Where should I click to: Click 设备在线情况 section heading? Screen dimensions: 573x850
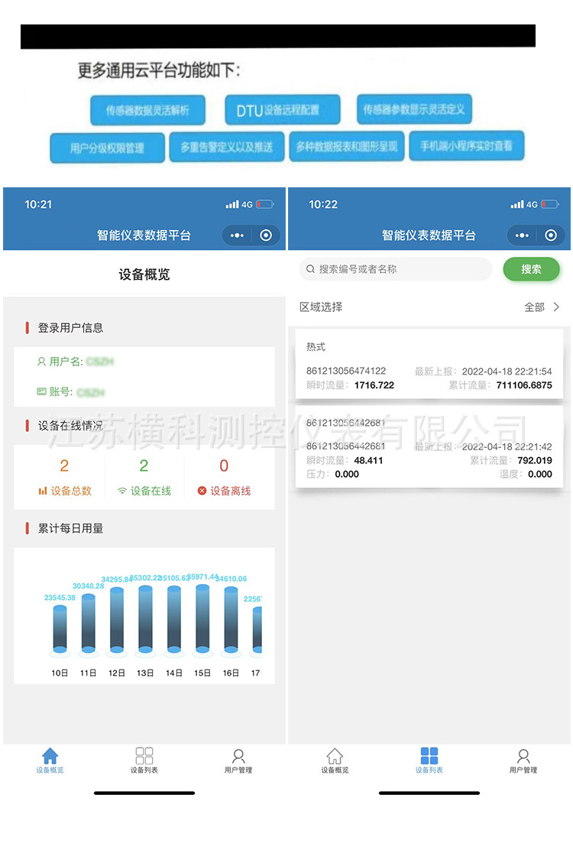[70, 426]
